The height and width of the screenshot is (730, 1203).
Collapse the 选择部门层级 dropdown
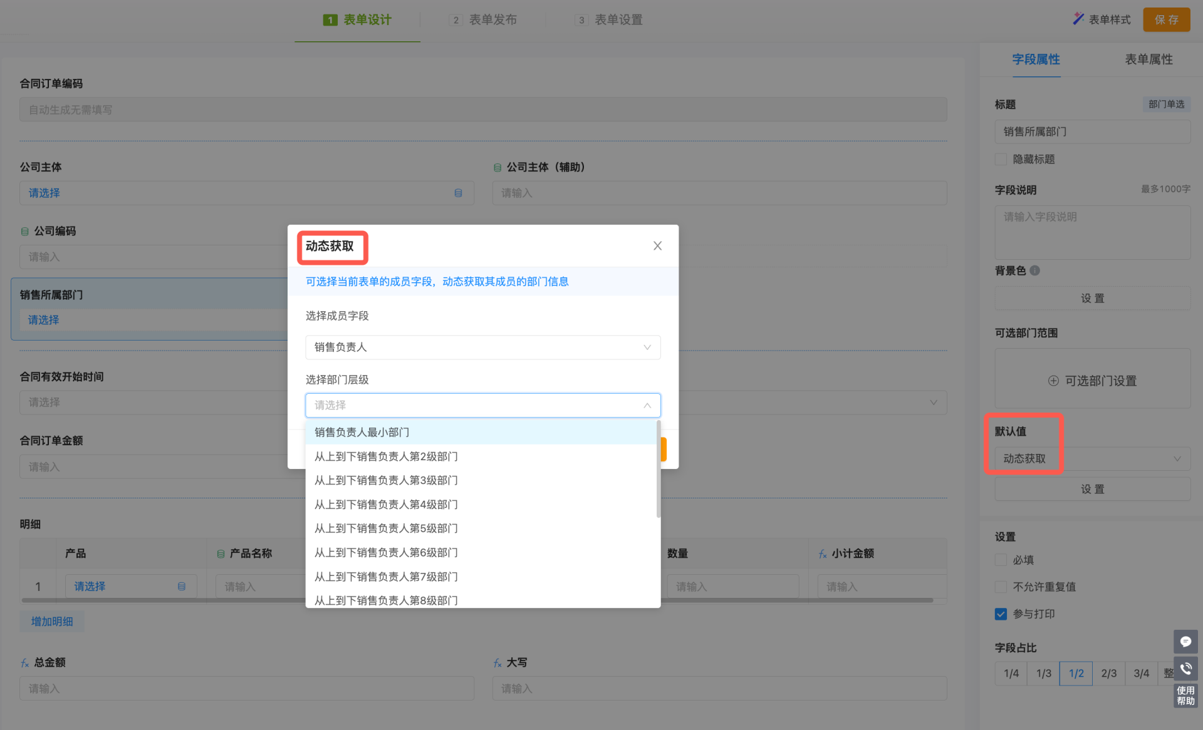(x=647, y=406)
